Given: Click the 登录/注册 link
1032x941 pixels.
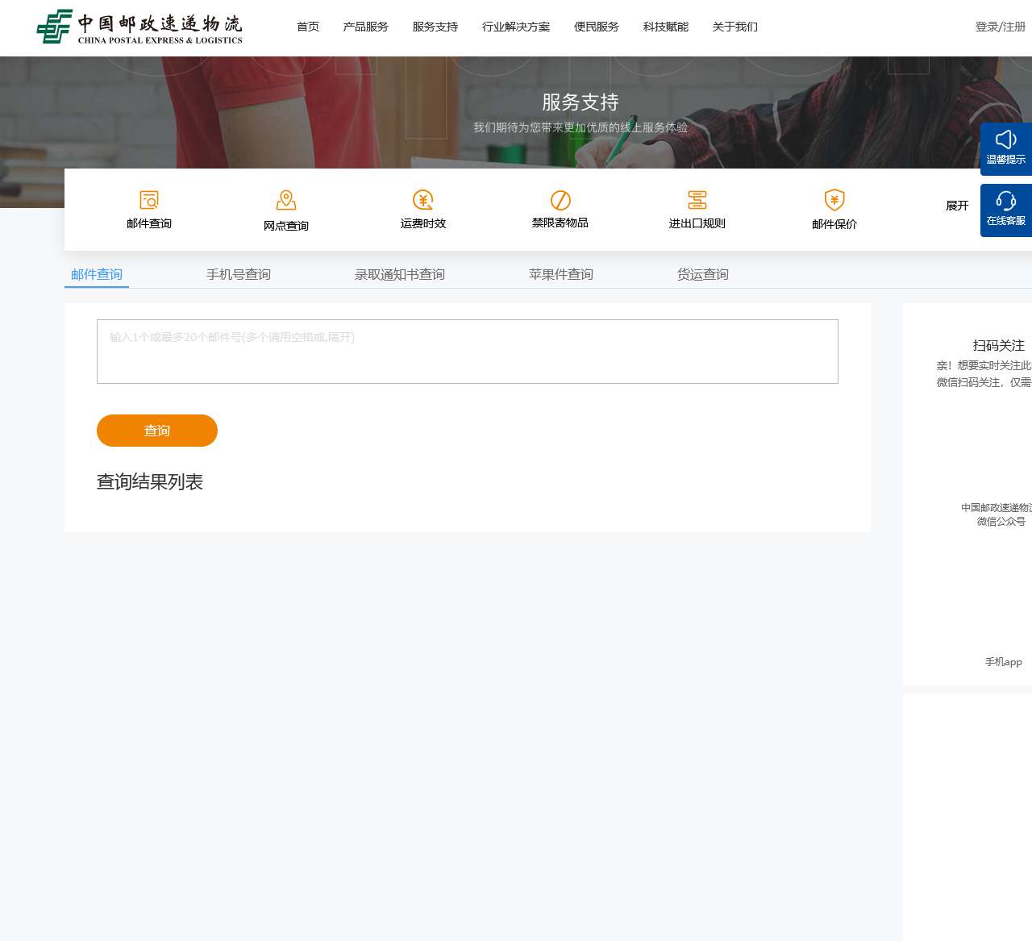Looking at the screenshot, I should [1001, 27].
